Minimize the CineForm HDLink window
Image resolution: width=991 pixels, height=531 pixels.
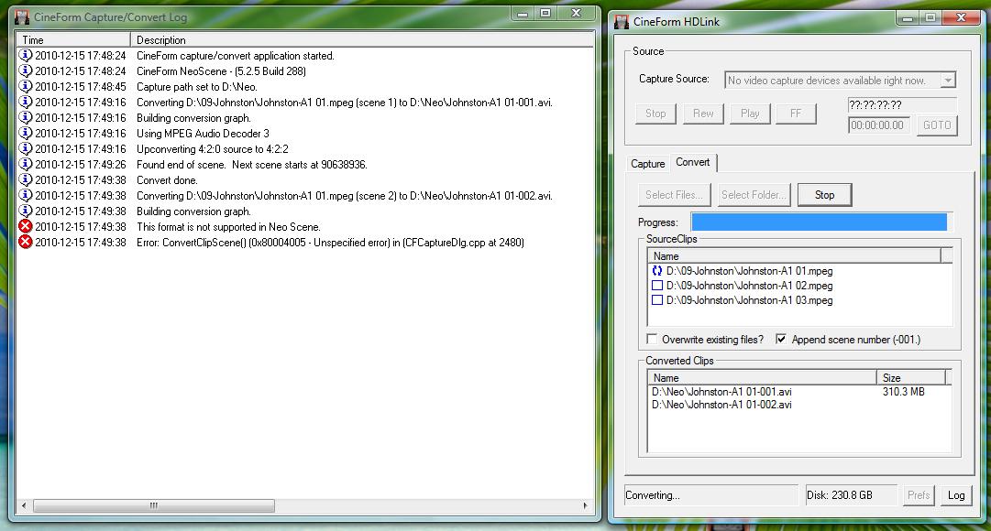[908, 17]
